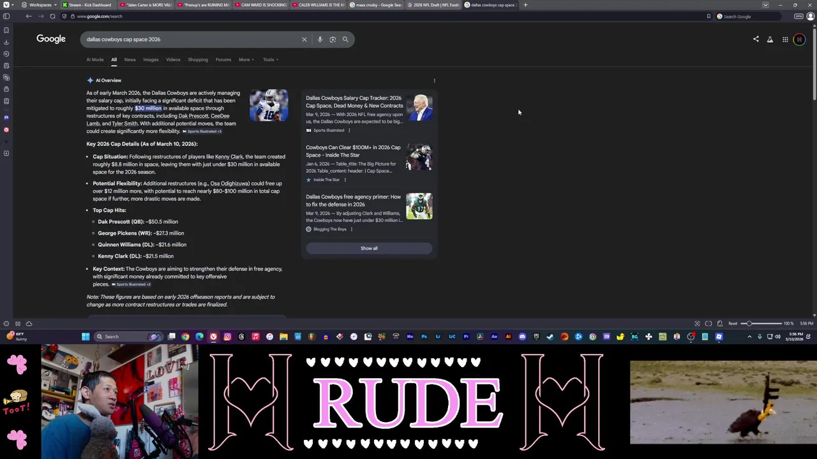817x459 pixels.
Task: Click the Osa Odighizuwa link
Action: point(230,184)
